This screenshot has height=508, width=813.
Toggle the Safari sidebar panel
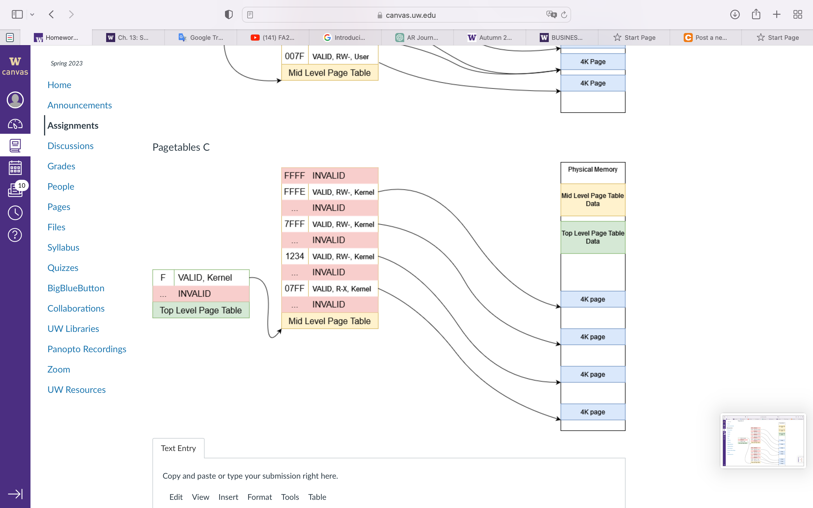click(x=17, y=14)
